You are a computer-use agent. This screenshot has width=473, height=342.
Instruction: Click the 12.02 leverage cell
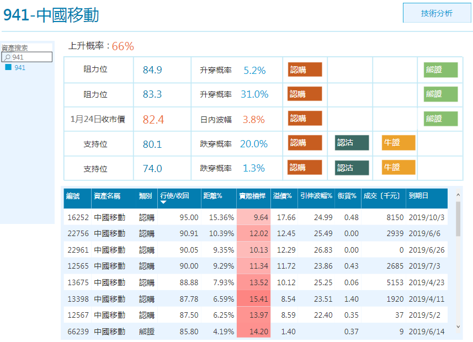pos(254,233)
